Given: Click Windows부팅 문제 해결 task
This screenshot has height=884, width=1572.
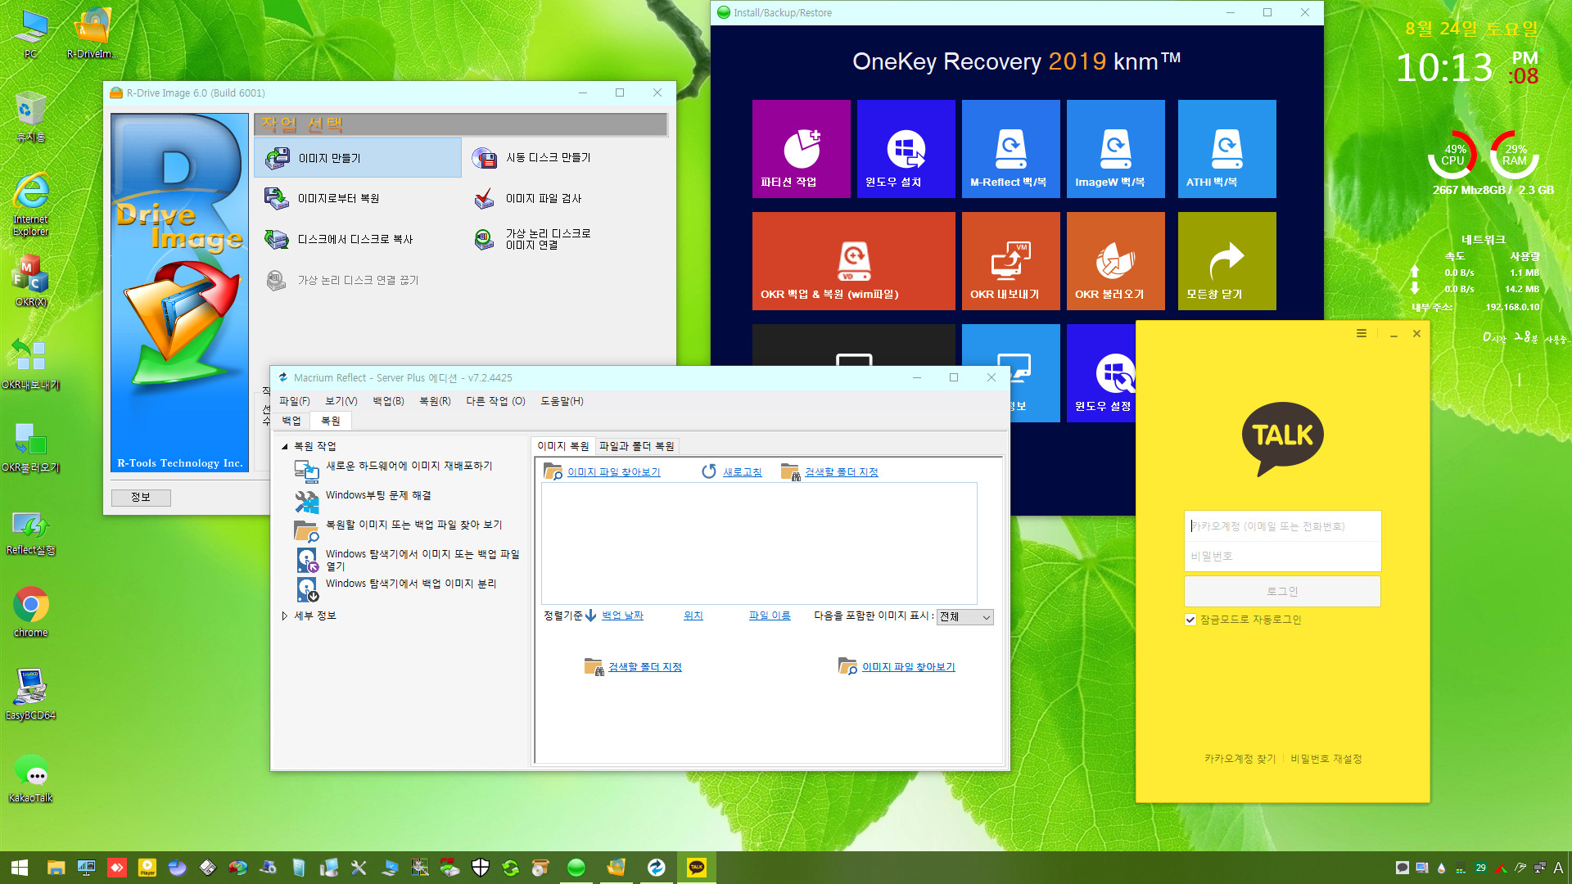Looking at the screenshot, I should coord(378,495).
